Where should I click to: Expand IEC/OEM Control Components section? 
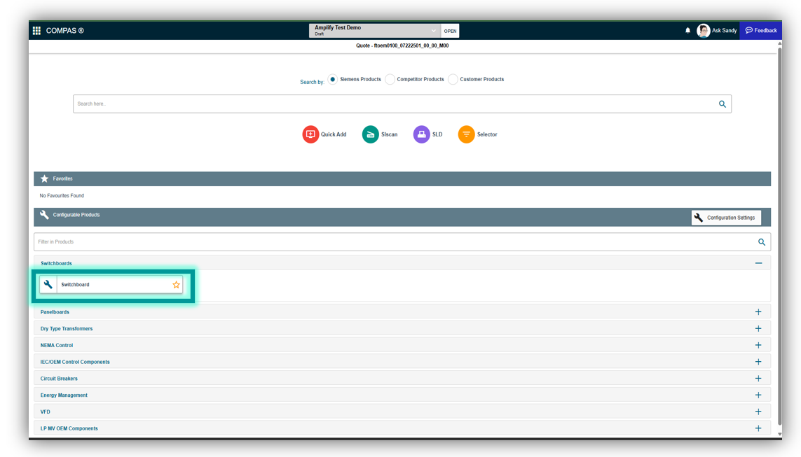pyautogui.click(x=758, y=362)
